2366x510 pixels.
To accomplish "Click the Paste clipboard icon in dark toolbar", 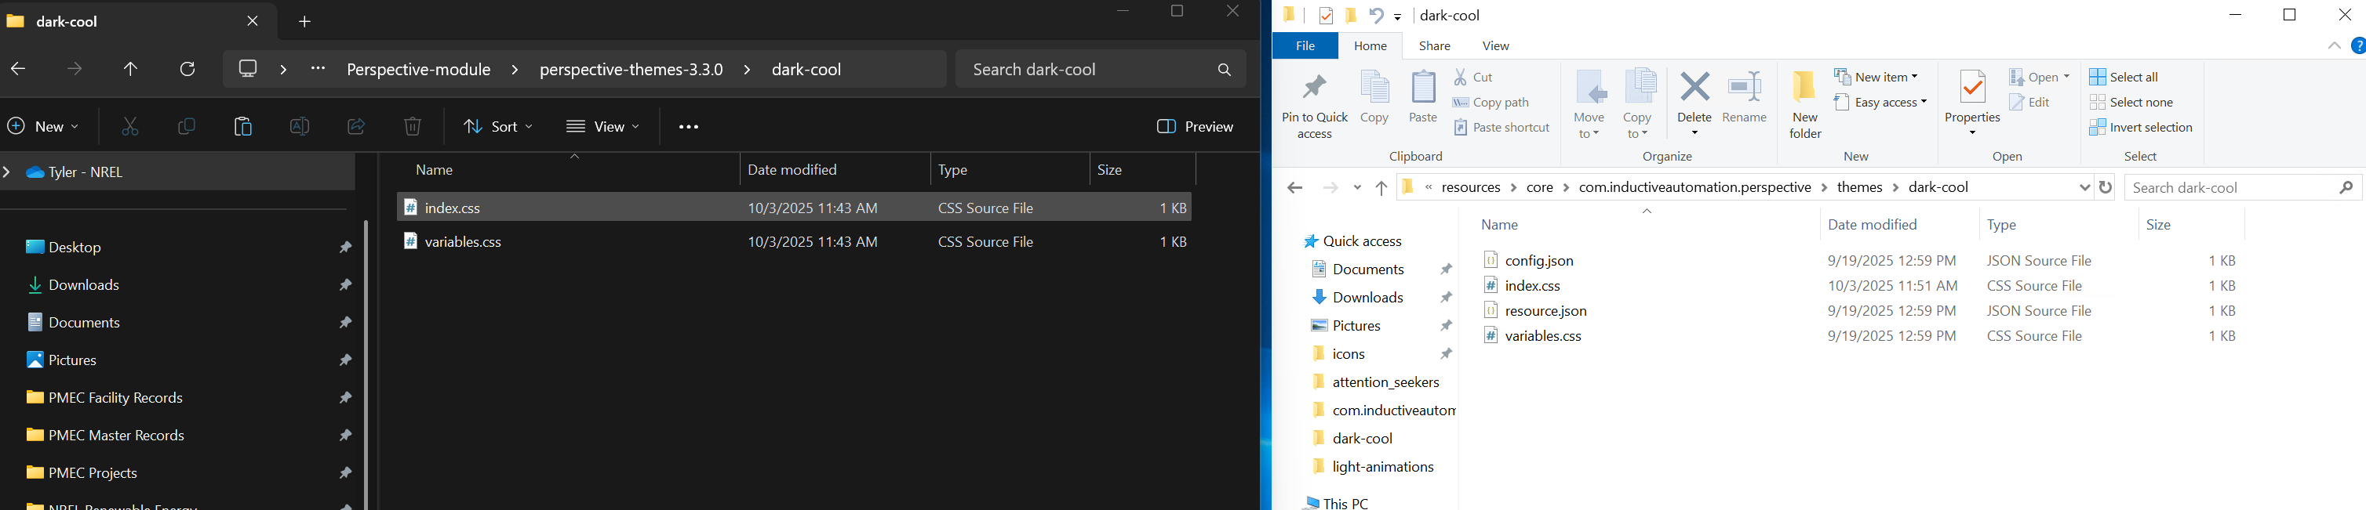I will [x=243, y=127].
